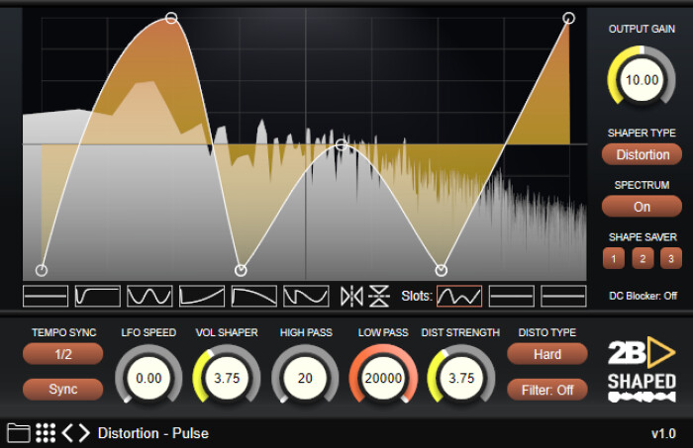Select the sine wave shape preset

(149, 296)
